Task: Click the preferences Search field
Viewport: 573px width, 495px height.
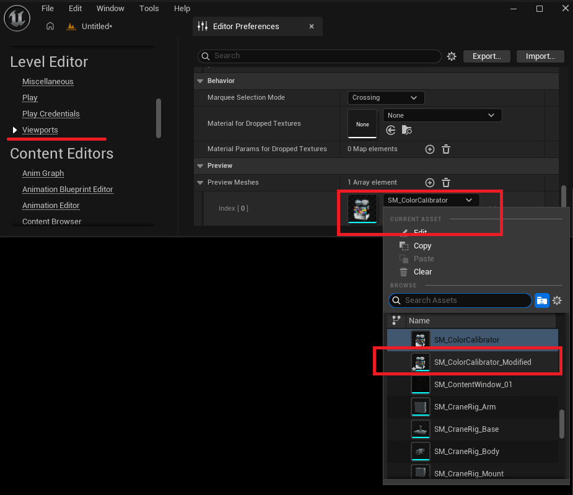Action: pos(320,56)
